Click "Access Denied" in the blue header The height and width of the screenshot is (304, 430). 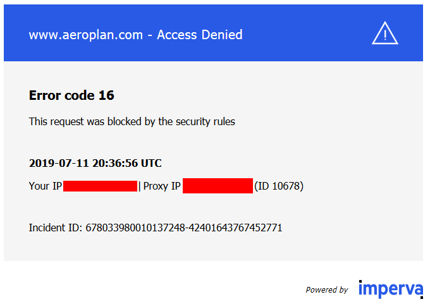click(200, 35)
